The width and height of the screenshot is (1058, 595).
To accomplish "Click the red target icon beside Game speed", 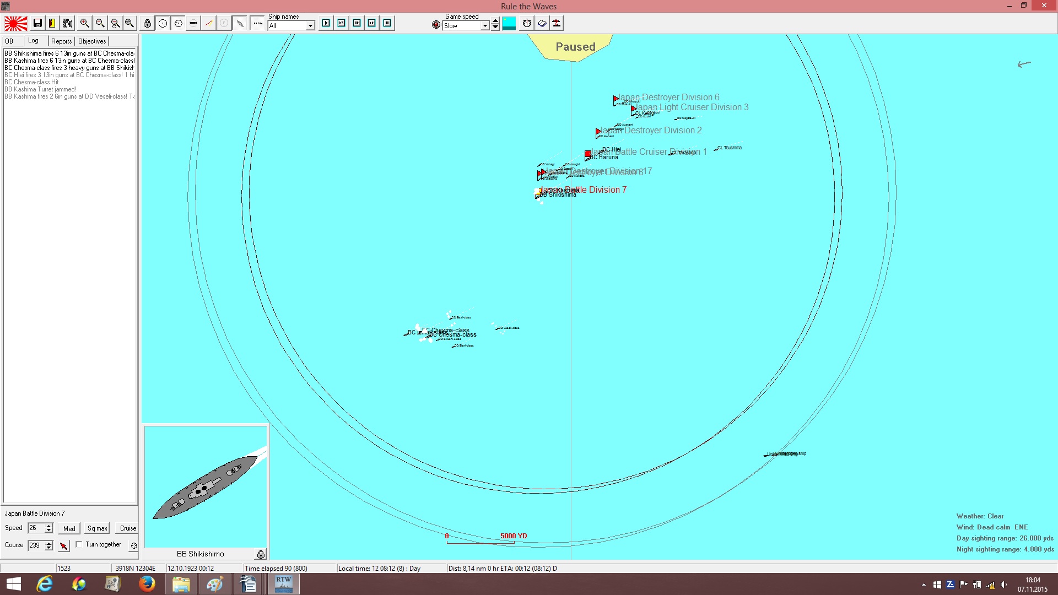I will click(x=436, y=25).
